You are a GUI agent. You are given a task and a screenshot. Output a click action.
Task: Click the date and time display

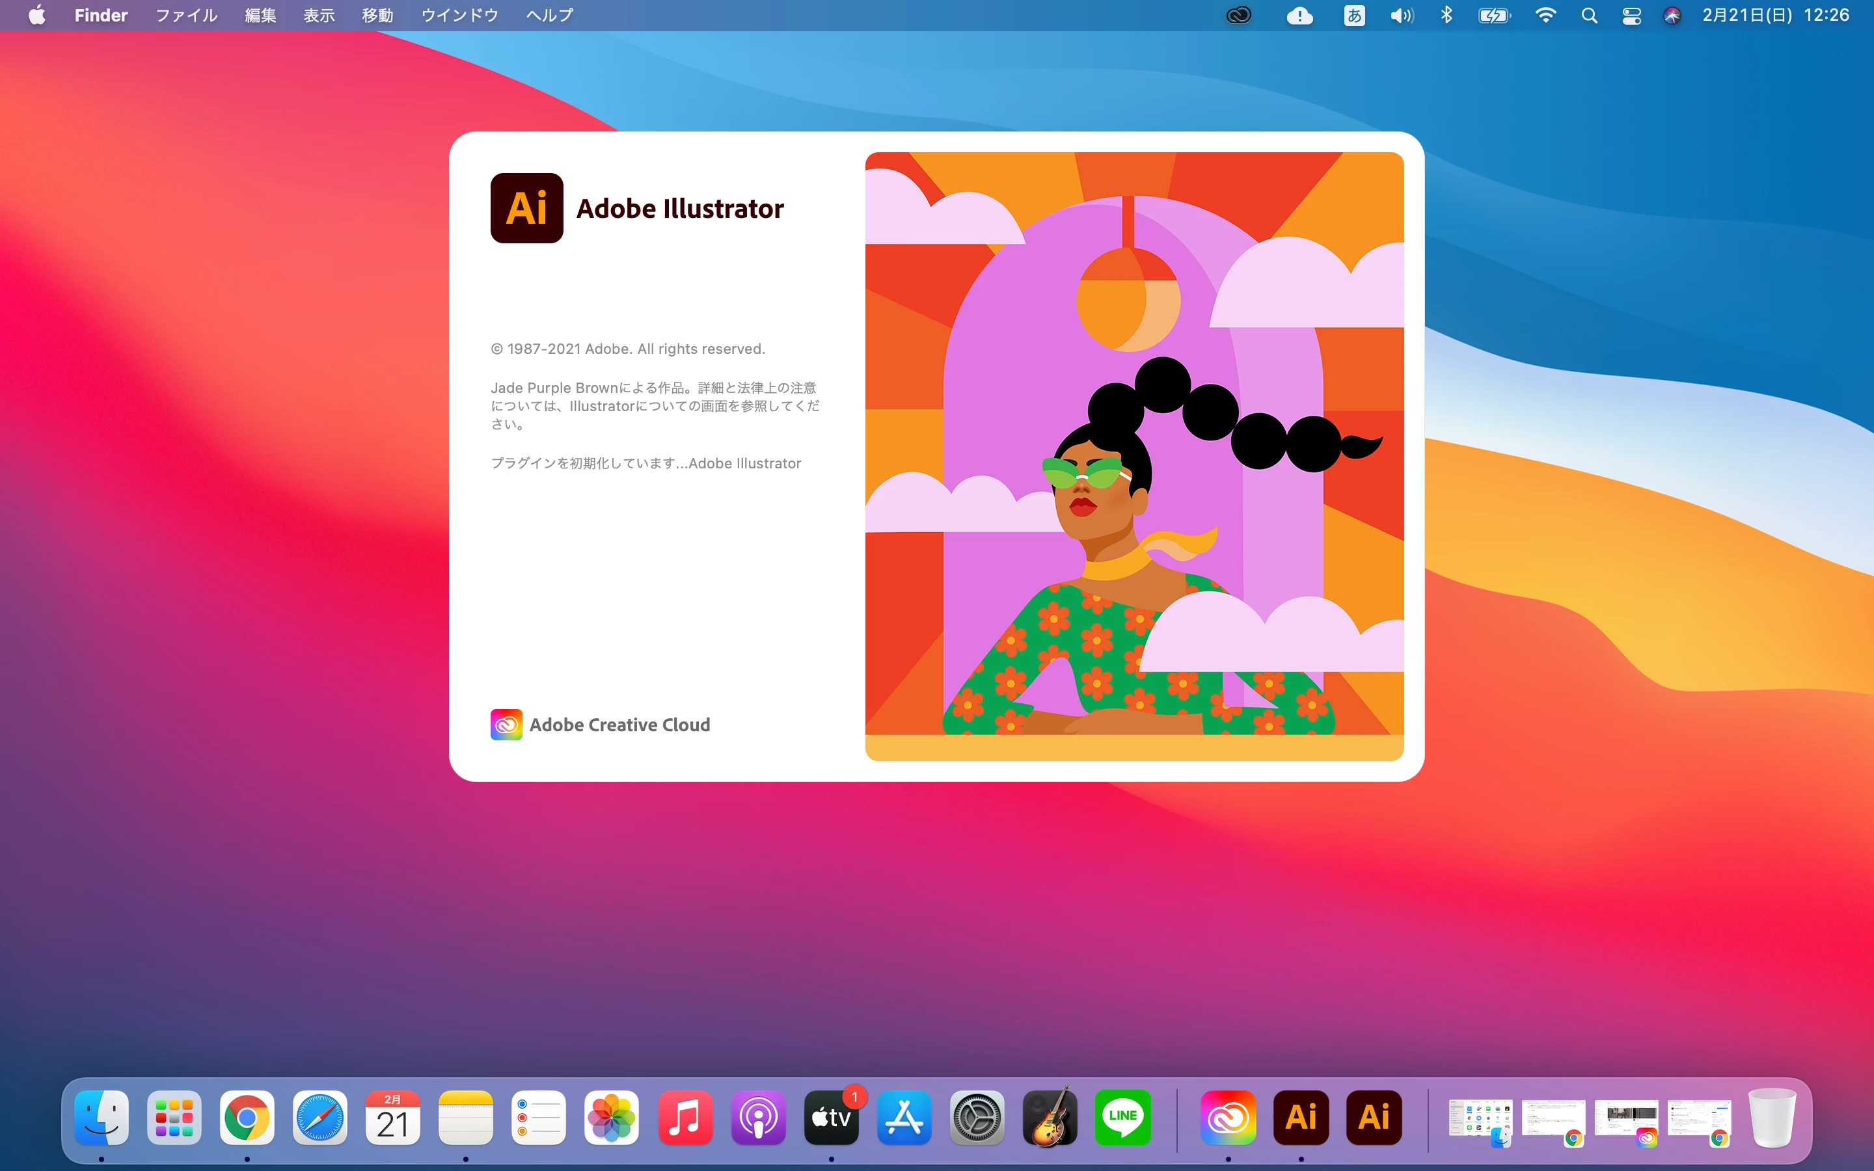(x=1775, y=16)
